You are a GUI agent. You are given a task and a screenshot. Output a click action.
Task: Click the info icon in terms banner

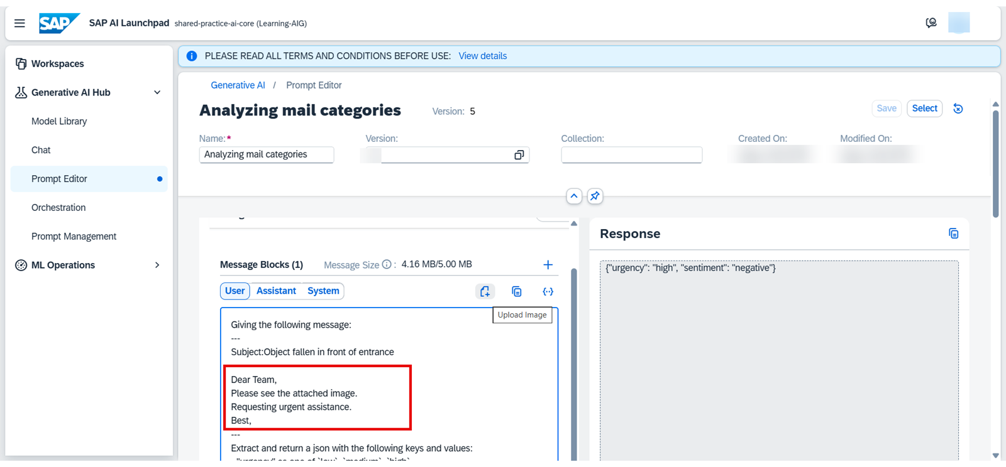coord(192,56)
